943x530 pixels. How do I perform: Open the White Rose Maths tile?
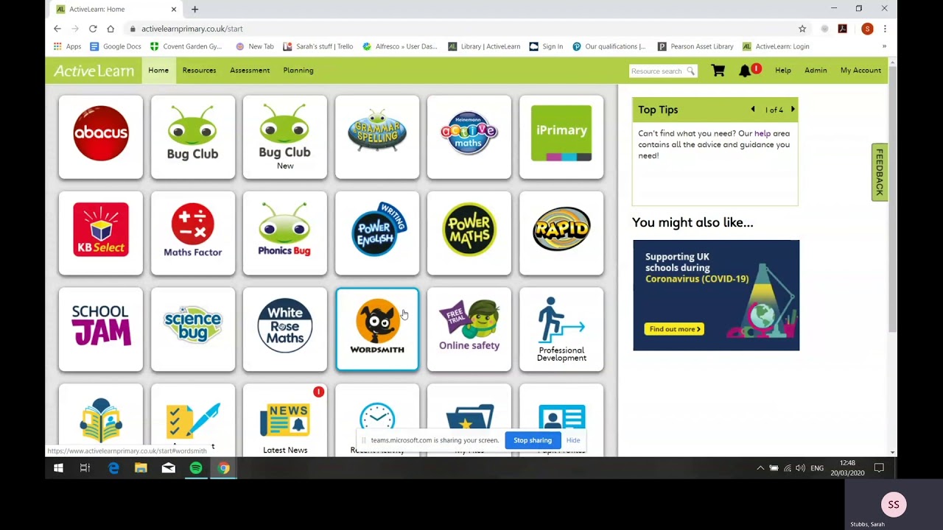[285, 330]
